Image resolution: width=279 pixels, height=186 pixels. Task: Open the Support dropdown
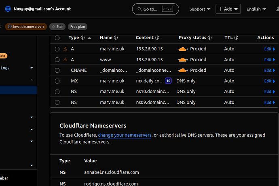[x=200, y=9]
